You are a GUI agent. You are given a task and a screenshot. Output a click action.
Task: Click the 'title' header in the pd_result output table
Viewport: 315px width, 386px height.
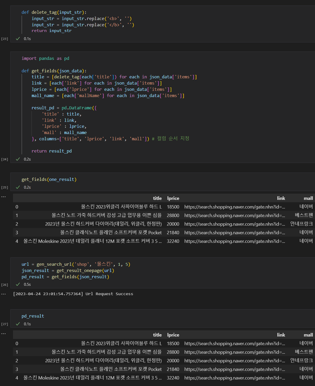click(157, 335)
